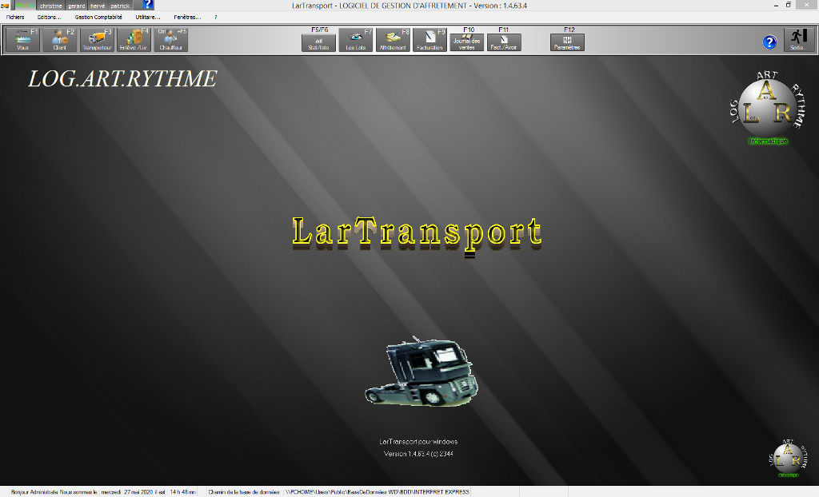The image size is (819, 497).
Task: Expand the Utilitaire... menu
Action: (x=148, y=17)
